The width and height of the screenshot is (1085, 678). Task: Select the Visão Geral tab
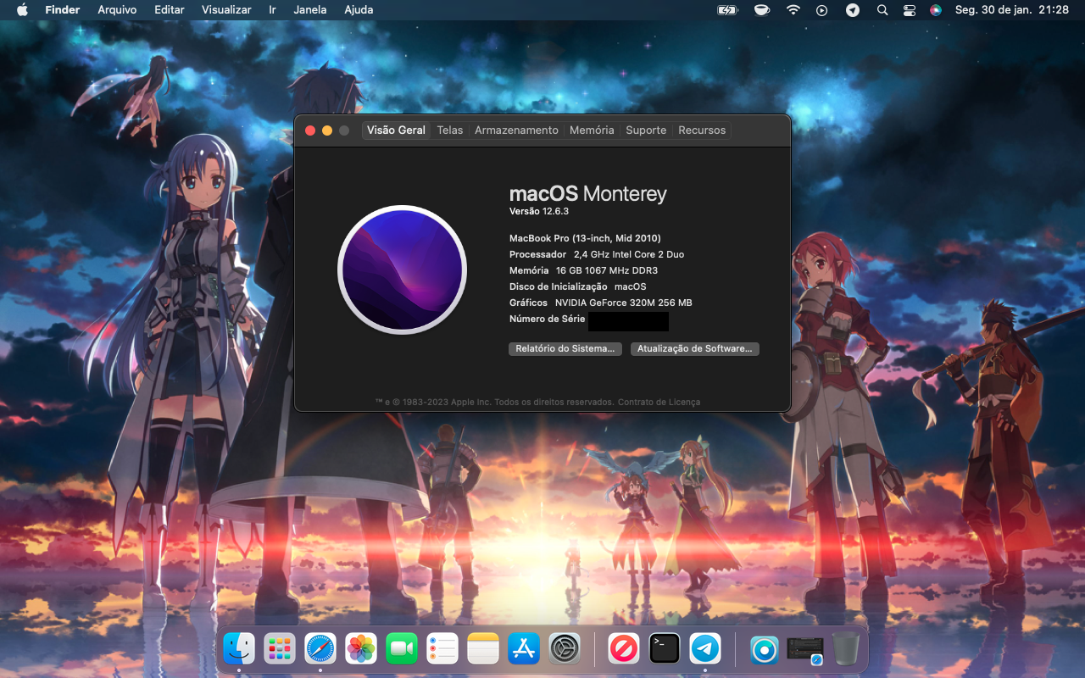(396, 130)
